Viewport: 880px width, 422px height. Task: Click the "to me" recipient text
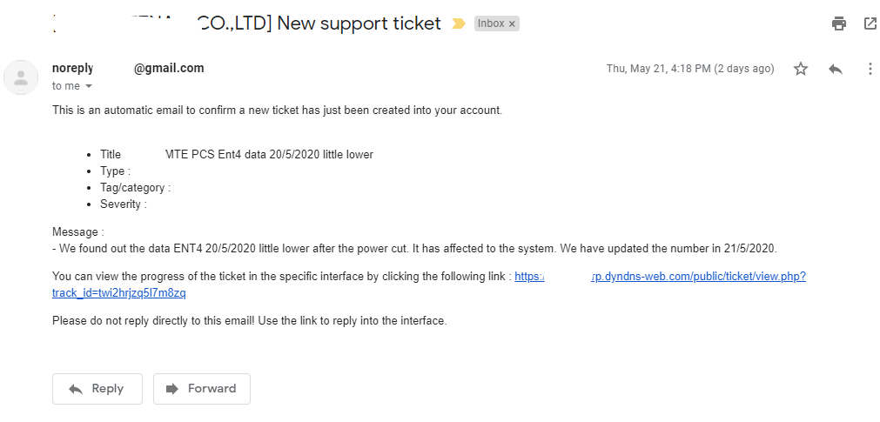click(65, 86)
